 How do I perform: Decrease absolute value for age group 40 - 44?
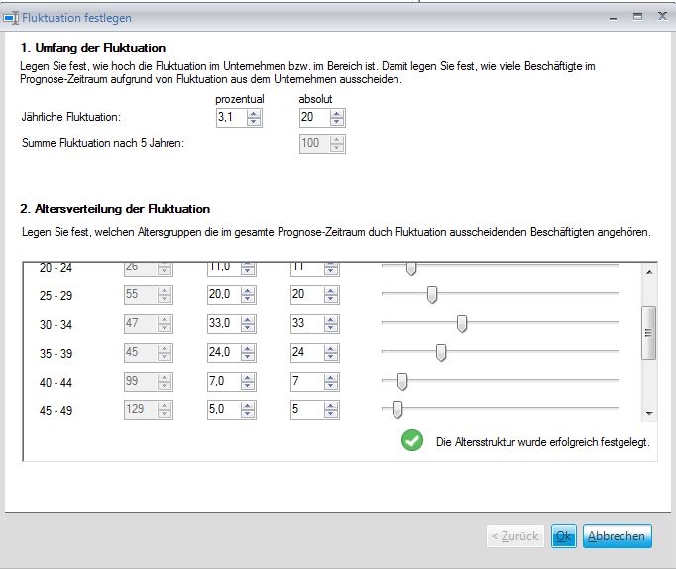tap(331, 386)
